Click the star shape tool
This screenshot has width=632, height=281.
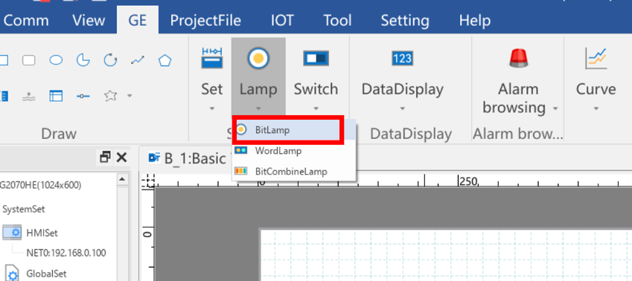point(110,96)
